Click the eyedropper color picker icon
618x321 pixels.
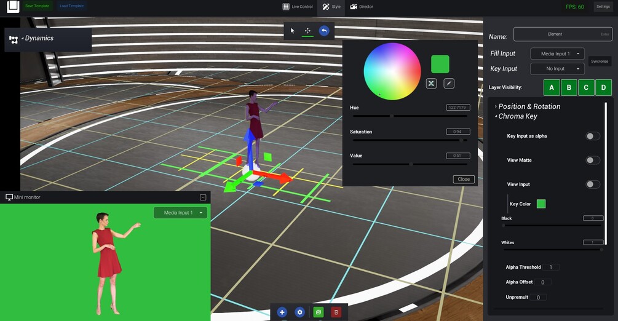point(449,83)
